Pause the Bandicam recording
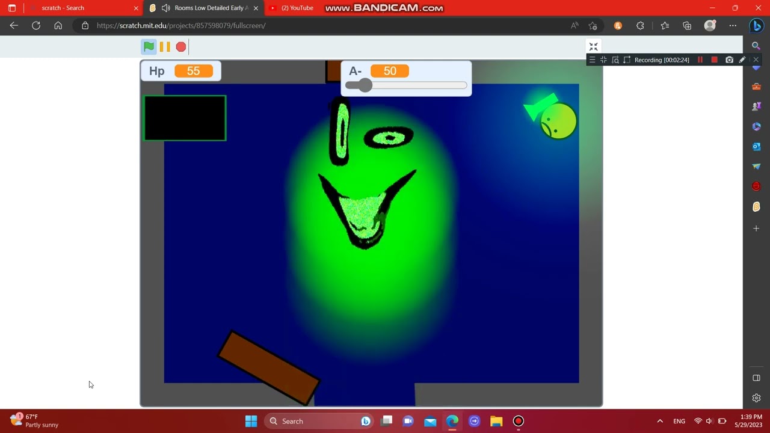The image size is (770, 433). 700,60
